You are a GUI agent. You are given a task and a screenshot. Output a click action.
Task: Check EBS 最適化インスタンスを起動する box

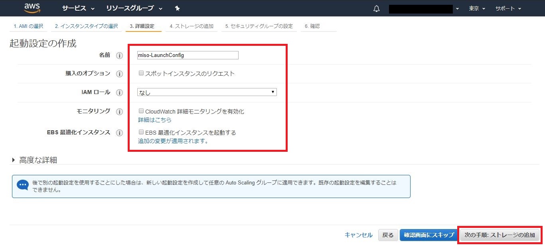coord(141,132)
